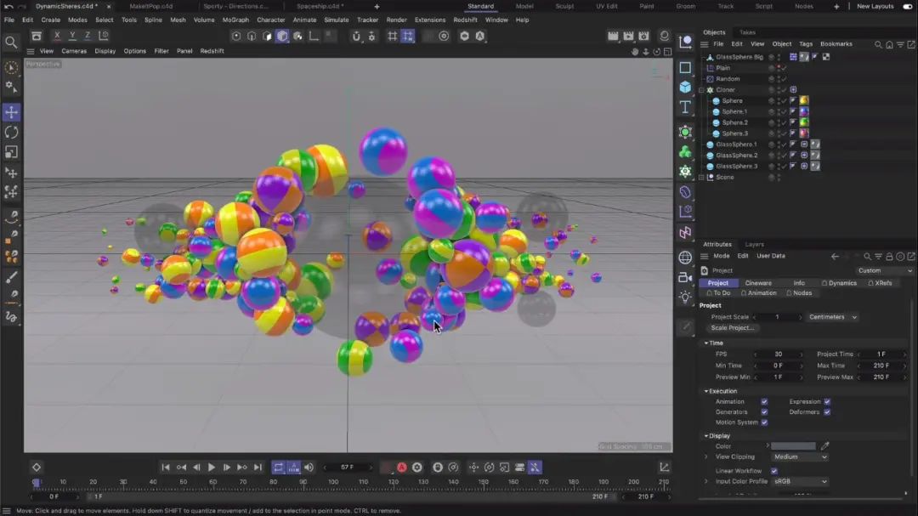Add a Cube primitive from the palette

(x=685, y=87)
